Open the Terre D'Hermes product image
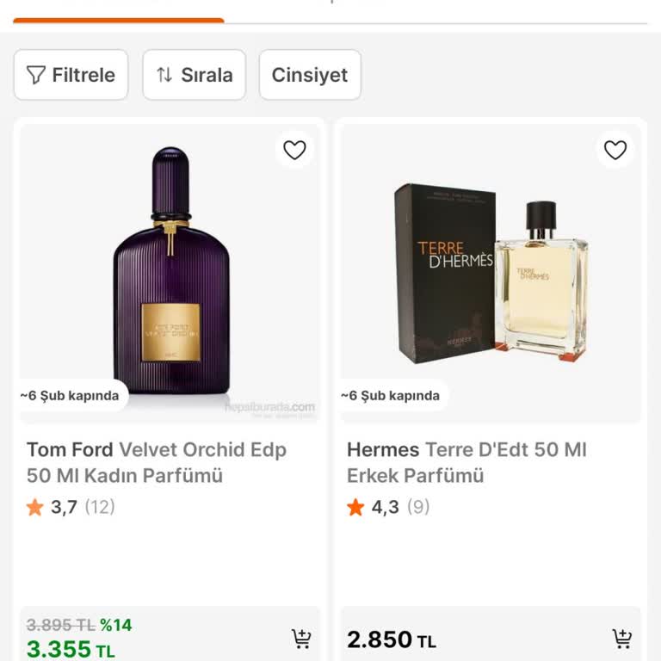661x661 pixels. click(491, 271)
